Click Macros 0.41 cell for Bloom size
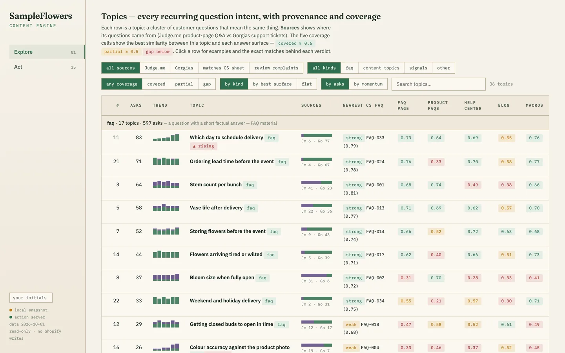Screen dimensions: 565x353 (x=534, y=278)
